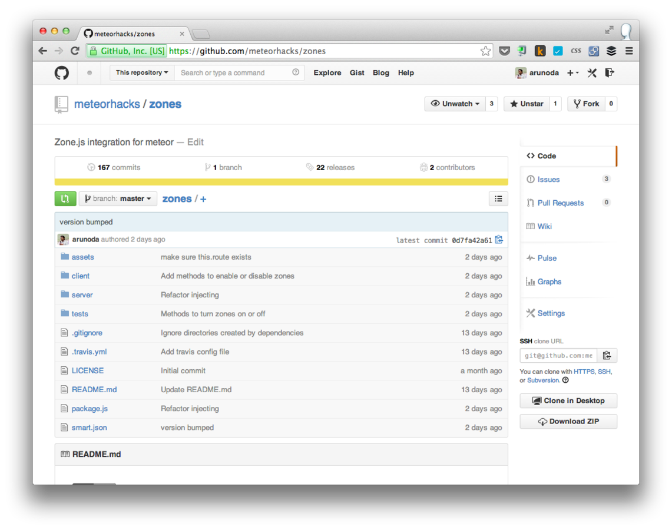Click the Pocket extension icon

coord(504,51)
